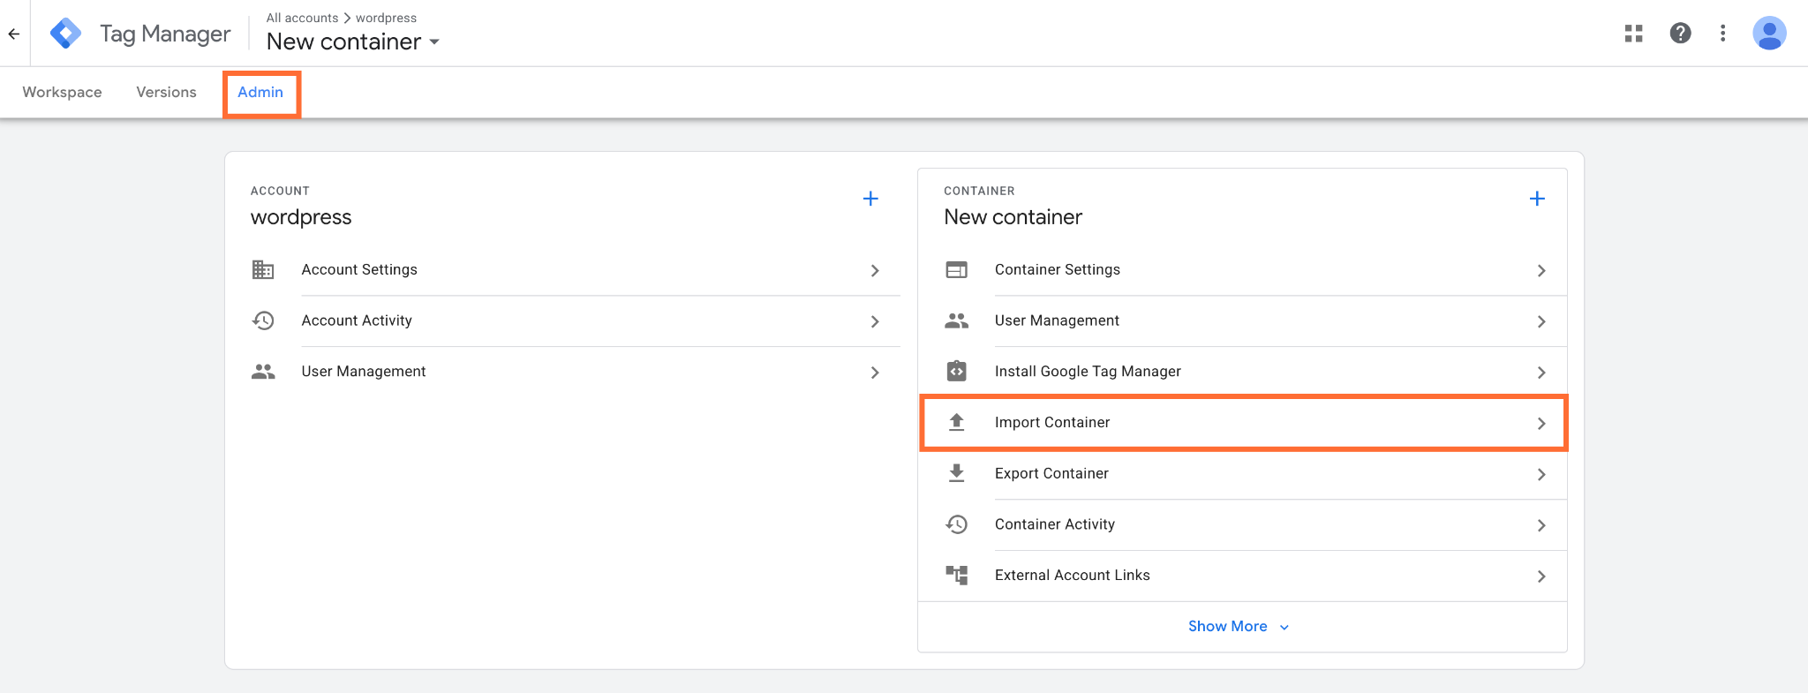Click the Export Container download icon
1808x693 pixels.
956,474
